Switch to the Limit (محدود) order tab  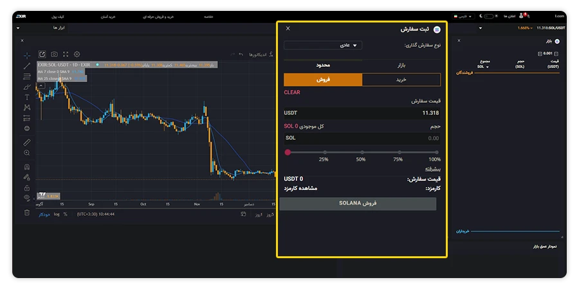tap(323, 66)
